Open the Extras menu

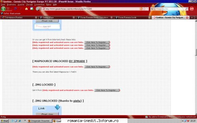coord(49,5)
